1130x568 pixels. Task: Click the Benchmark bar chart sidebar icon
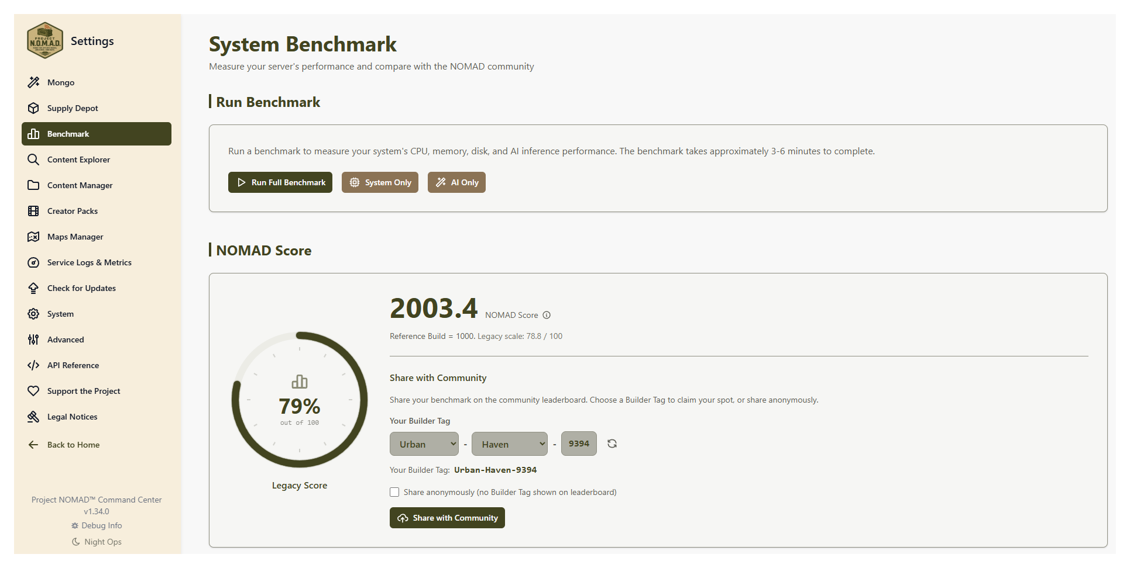pos(33,134)
